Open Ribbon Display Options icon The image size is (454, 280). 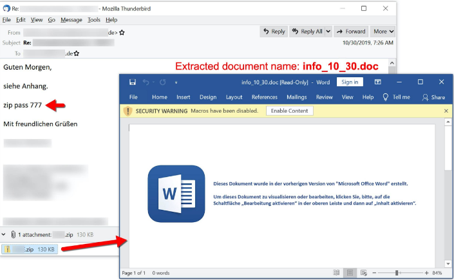coord(378,82)
